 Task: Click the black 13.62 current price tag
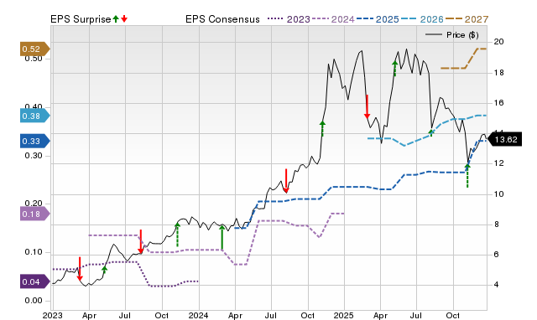coord(504,140)
